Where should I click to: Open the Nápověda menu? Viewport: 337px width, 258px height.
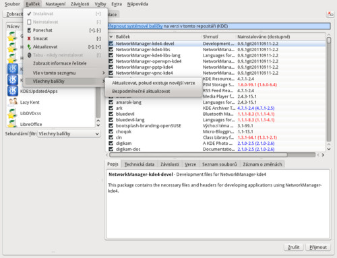[137, 4]
